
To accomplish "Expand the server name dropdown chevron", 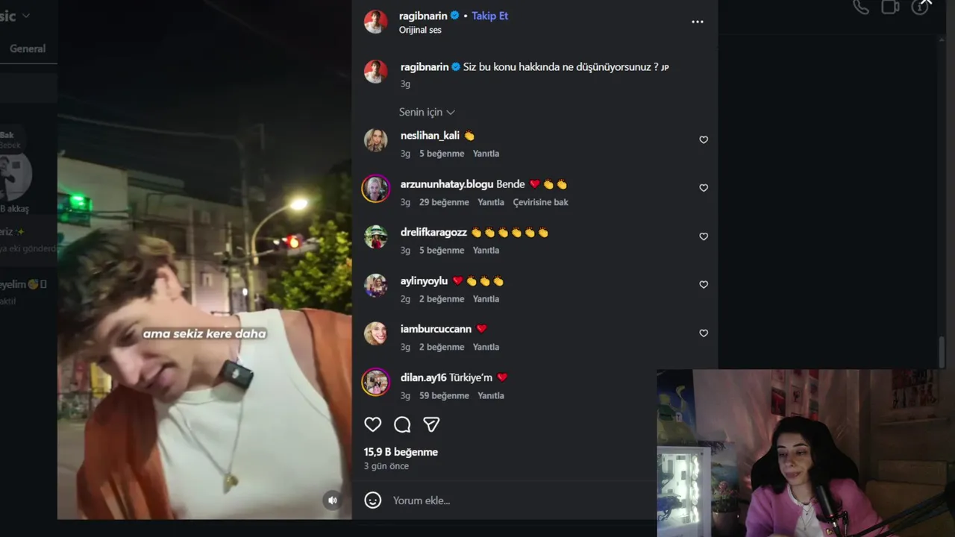I will click(26, 16).
